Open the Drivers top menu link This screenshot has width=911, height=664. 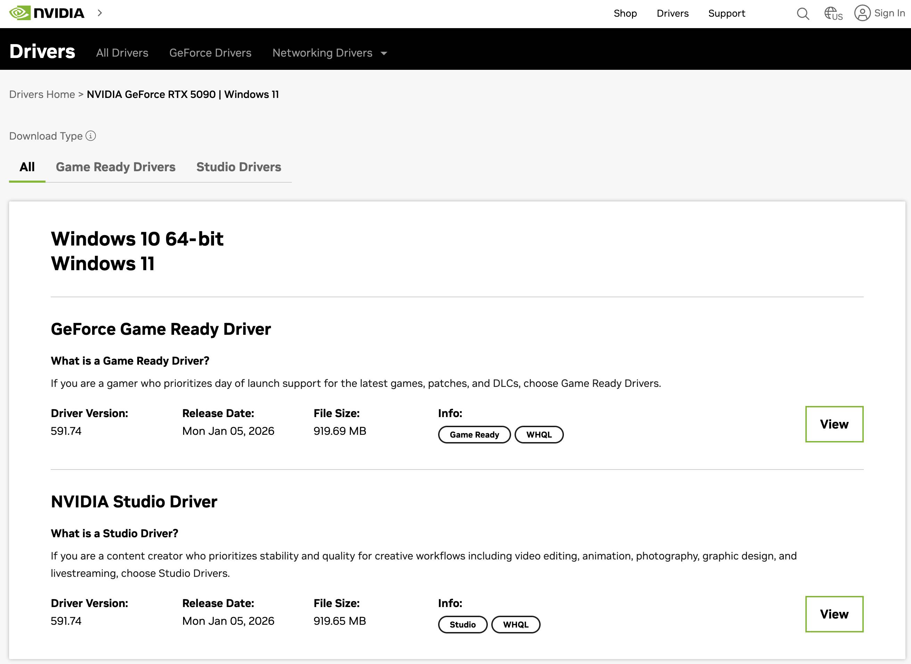672,13
